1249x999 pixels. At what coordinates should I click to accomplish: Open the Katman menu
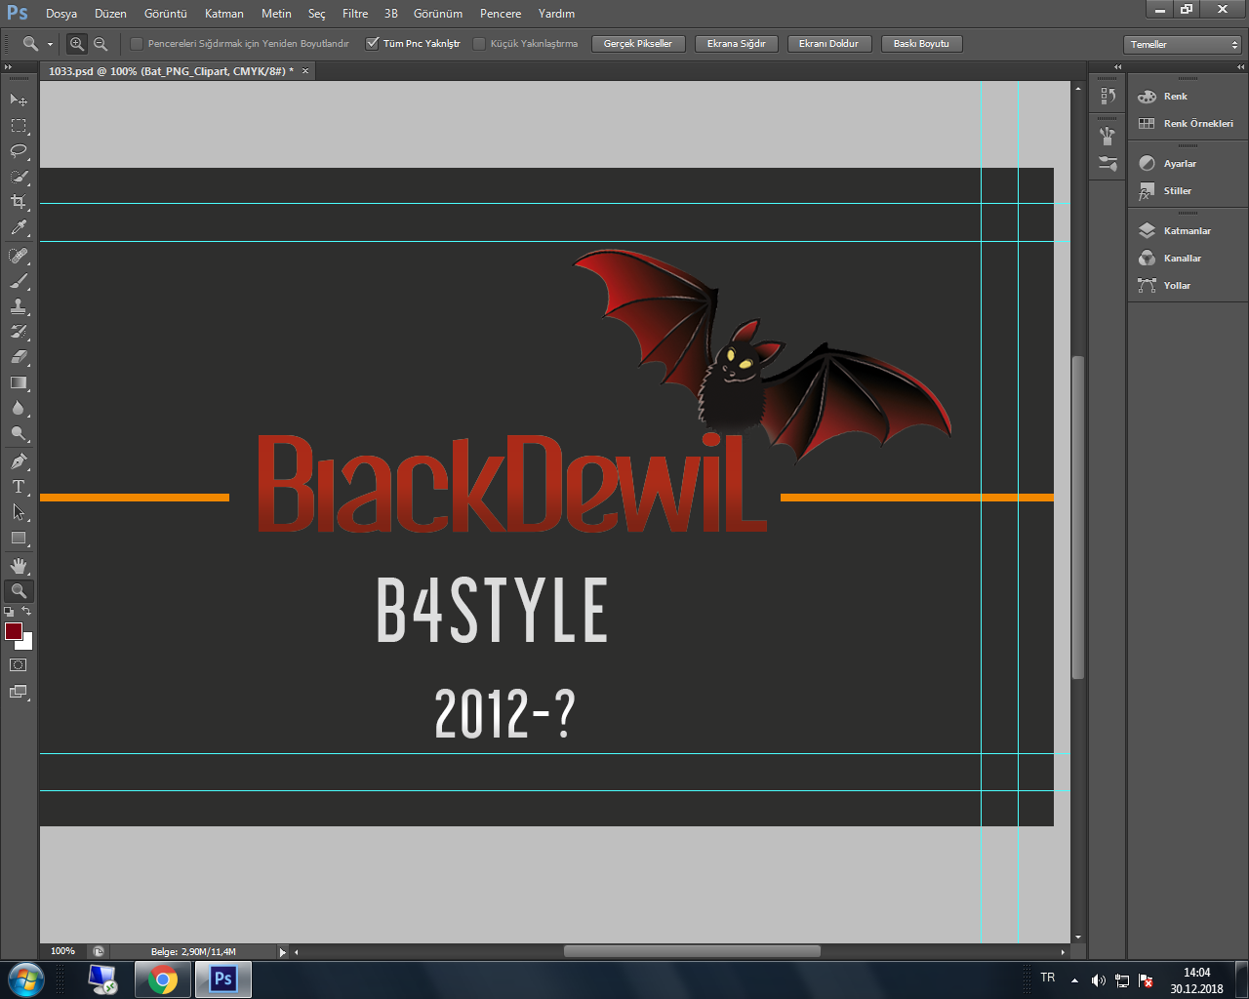[223, 14]
